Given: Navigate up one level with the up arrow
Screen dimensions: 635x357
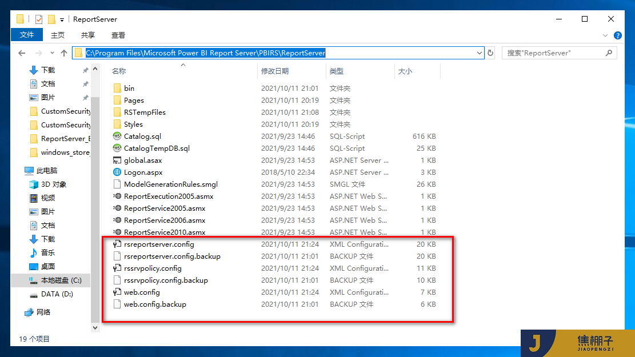Looking at the screenshot, I should pyautogui.click(x=65, y=53).
